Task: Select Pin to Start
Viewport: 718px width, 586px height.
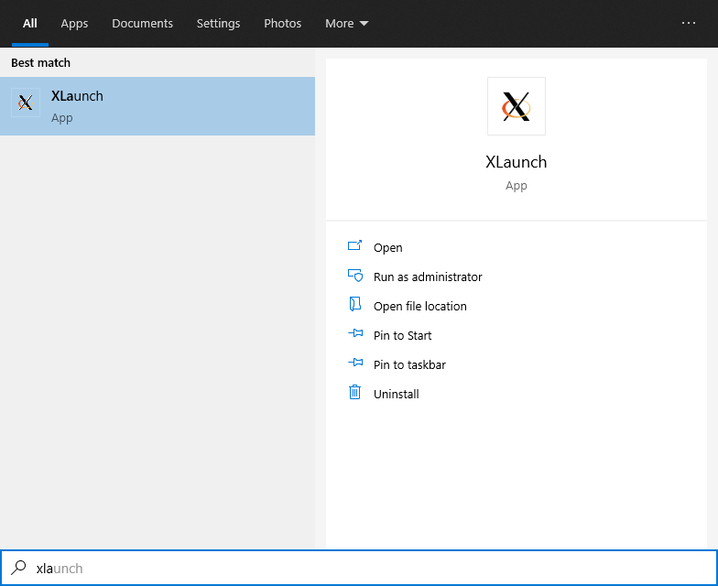Action: tap(403, 335)
